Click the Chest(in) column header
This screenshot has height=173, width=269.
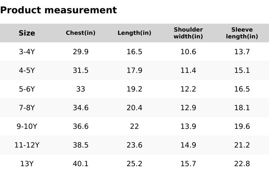tap(81, 33)
